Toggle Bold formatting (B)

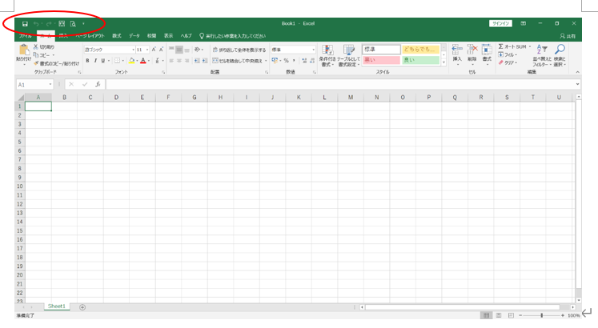point(87,61)
